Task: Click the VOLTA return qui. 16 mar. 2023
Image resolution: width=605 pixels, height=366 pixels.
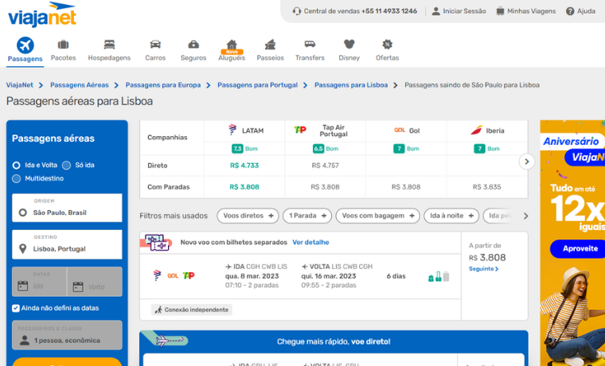Action: (x=329, y=276)
